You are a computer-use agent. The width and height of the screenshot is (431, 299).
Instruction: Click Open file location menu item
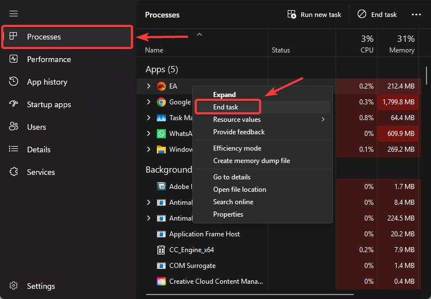coord(239,190)
